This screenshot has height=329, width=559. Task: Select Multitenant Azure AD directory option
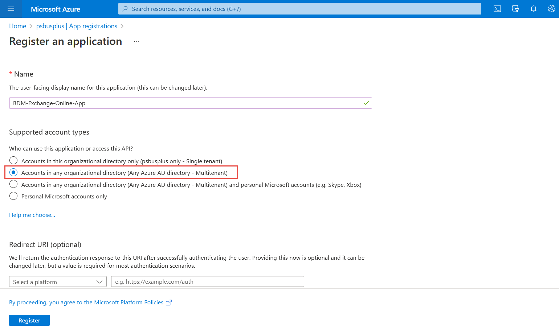click(13, 173)
